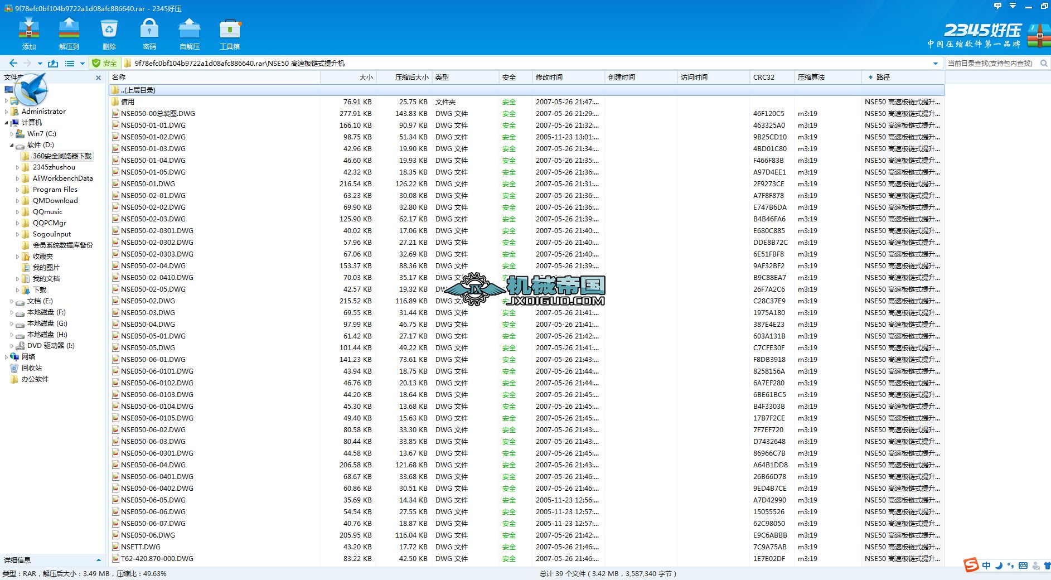The image size is (1051, 580).
Task: Open the back-history dropdown arrow
Action: tap(39, 63)
